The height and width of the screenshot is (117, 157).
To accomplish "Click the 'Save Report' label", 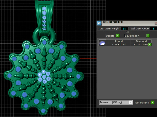I will 132,36.
